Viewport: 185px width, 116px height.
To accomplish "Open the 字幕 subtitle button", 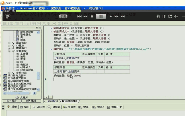I will tap(63, 16).
